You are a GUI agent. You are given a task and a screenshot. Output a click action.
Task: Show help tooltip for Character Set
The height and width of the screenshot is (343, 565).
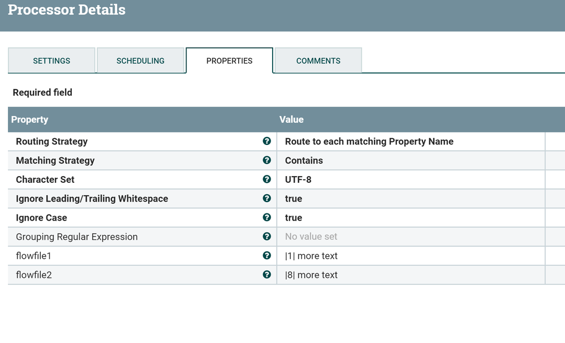[267, 179]
